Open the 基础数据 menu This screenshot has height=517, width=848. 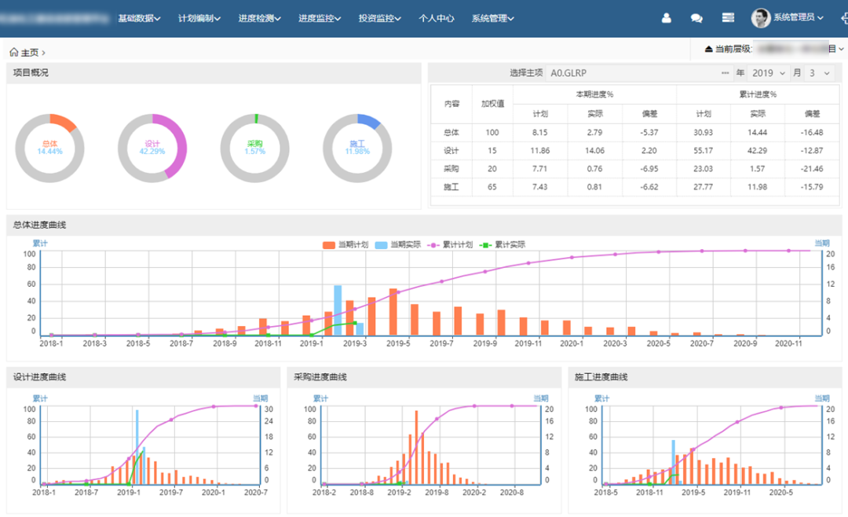click(140, 18)
